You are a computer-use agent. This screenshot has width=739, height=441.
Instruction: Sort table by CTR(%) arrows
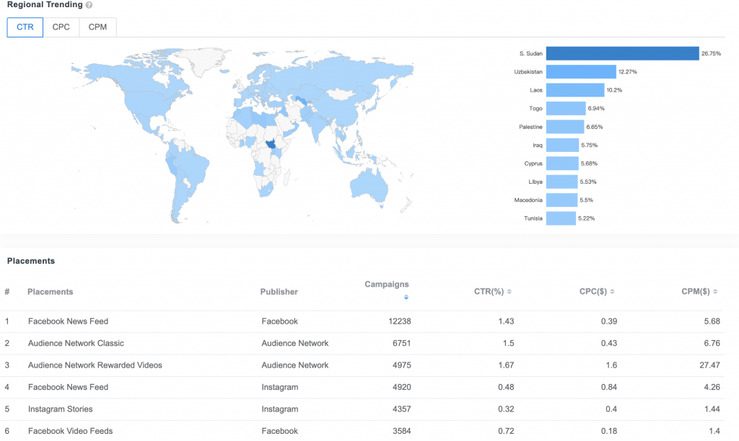pos(510,292)
